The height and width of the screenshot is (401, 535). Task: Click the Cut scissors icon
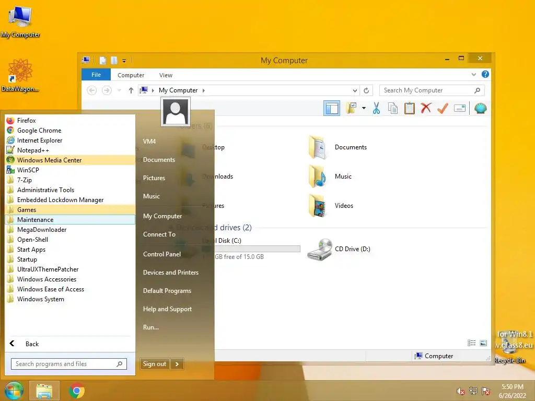coord(376,109)
